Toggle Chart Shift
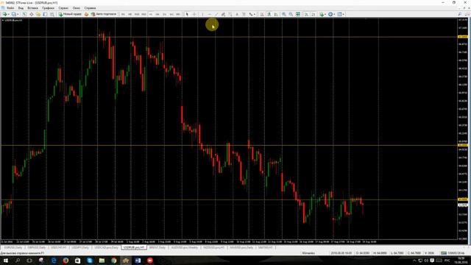 click(314, 14)
